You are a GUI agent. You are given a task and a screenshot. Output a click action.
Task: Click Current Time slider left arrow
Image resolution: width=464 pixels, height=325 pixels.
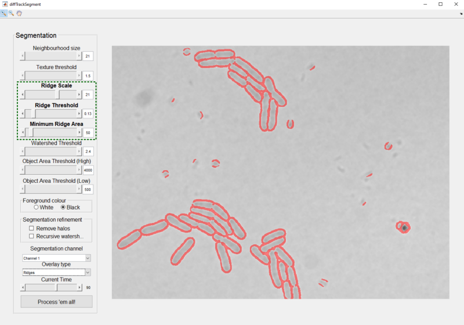(23, 287)
